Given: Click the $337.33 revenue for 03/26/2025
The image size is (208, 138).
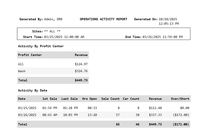Looking at the screenshot, I should pyautogui.click(x=155, y=115).
